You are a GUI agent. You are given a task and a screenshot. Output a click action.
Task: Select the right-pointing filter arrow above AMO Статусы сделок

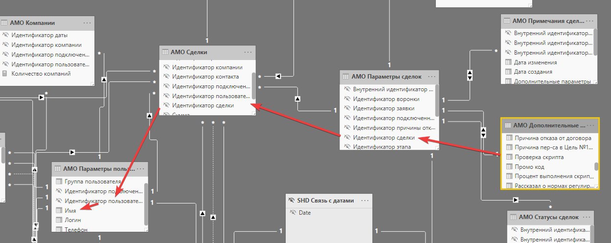click(x=515, y=200)
